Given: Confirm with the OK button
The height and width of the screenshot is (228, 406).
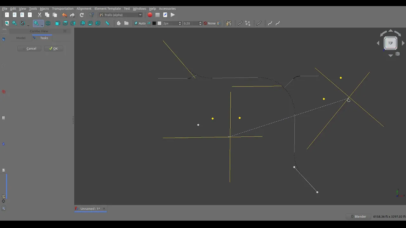Looking at the screenshot, I should 54,48.
